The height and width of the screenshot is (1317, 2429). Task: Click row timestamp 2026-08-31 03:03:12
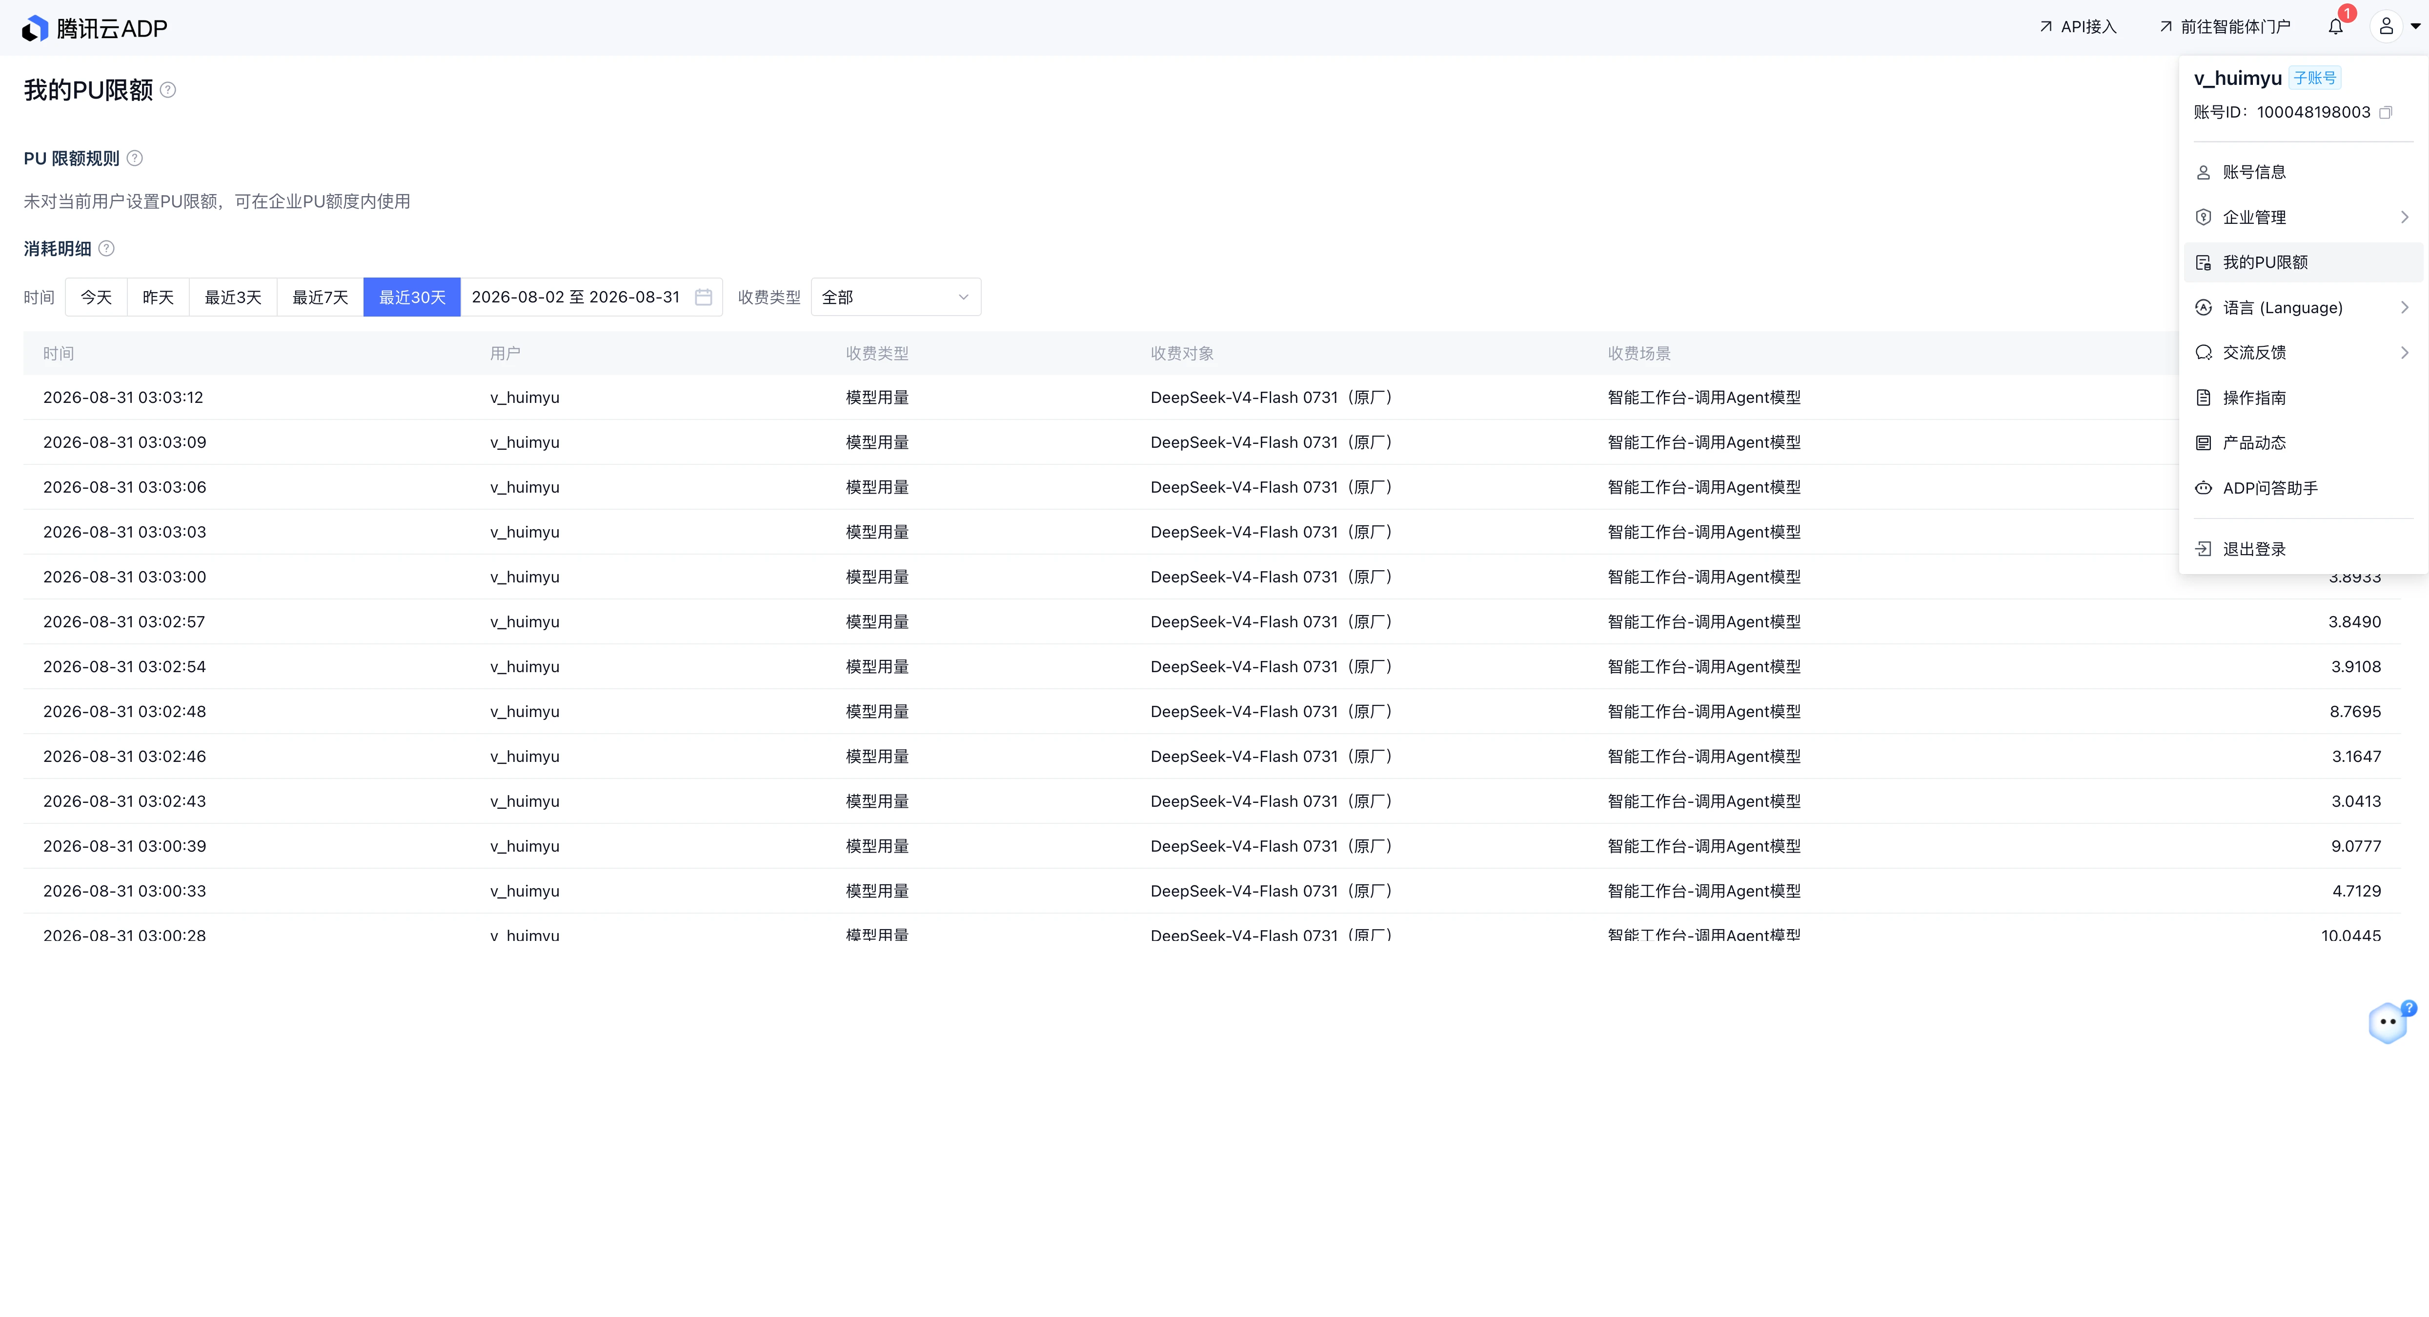[123, 398]
